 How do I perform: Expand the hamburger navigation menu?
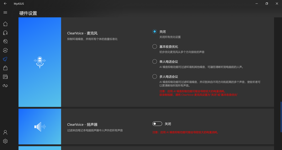(x=5, y=13)
